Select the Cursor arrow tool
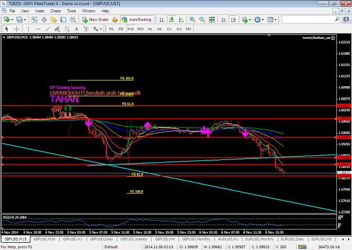 coord(7,29)
